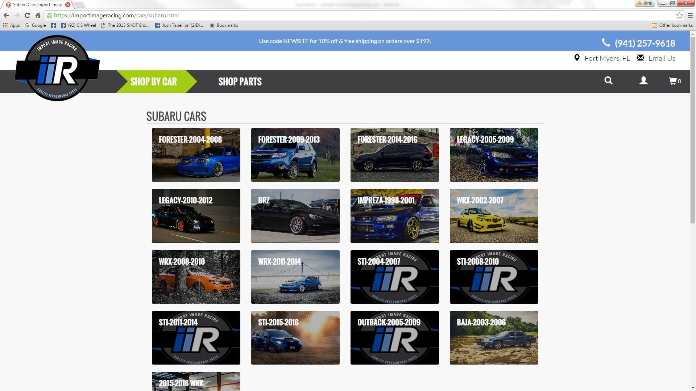Screen dimensions: 696x391
Task: Select the Subaru Cars Import Image tab
Action: coord(38,5)
